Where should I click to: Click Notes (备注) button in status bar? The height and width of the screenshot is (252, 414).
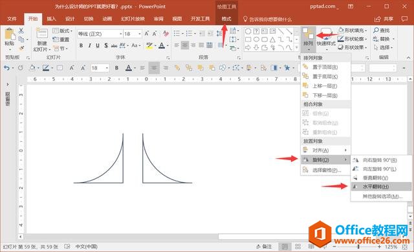[264, 246]
